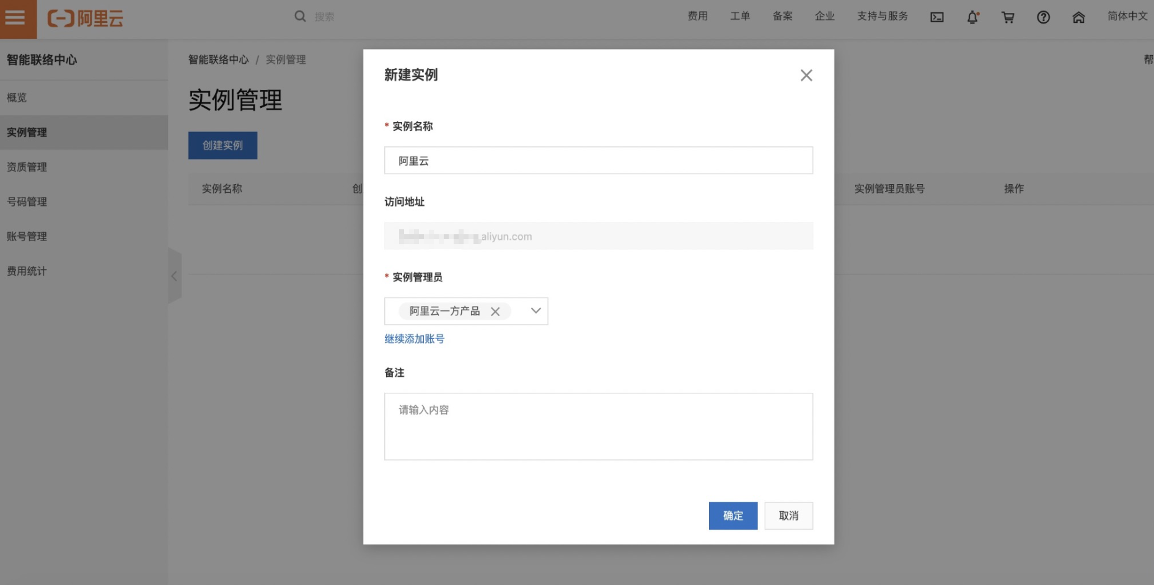The height and width of the screenshot is (585, 1154).
Task: Select 费用统计 in the sidebar
Action: click(84, 271)
